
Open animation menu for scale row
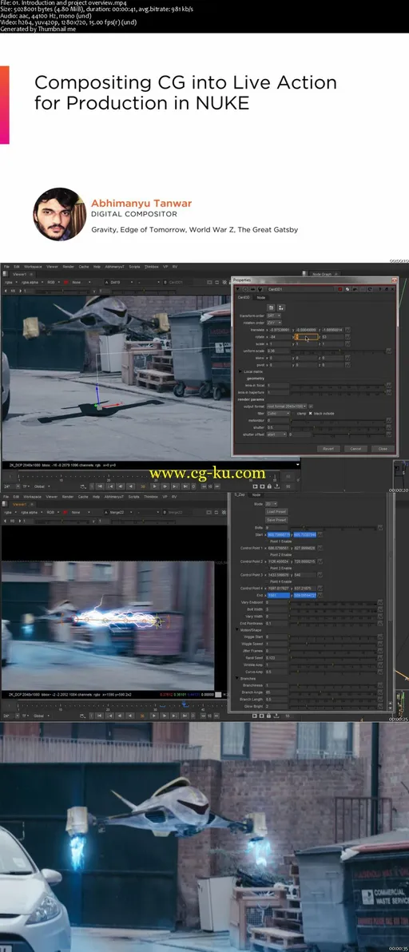click(347, 344)
